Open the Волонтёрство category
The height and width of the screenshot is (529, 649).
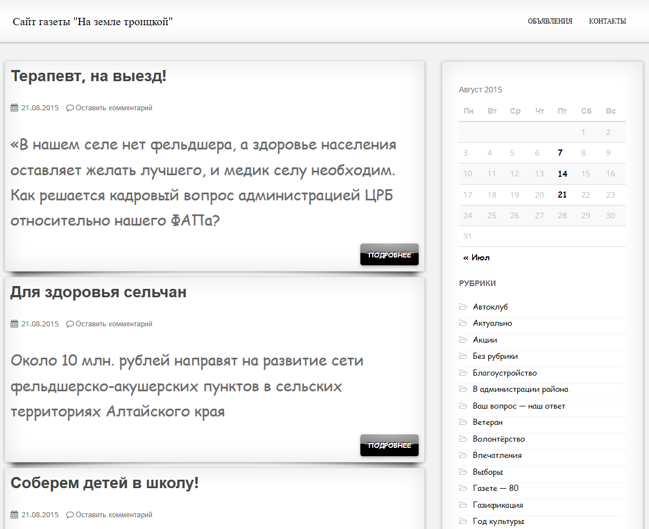click(499, 439)
